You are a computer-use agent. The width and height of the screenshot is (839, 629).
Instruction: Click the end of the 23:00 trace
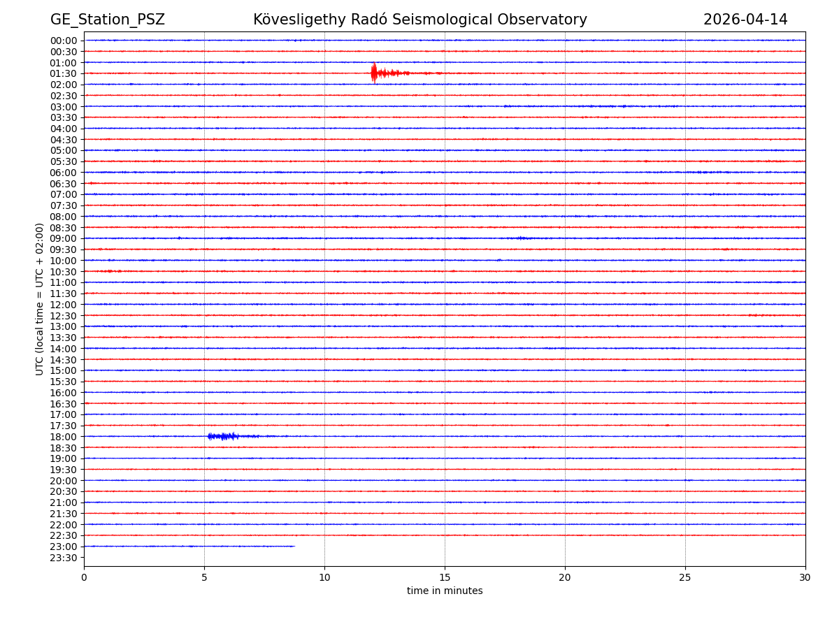[x=294, y=546]
